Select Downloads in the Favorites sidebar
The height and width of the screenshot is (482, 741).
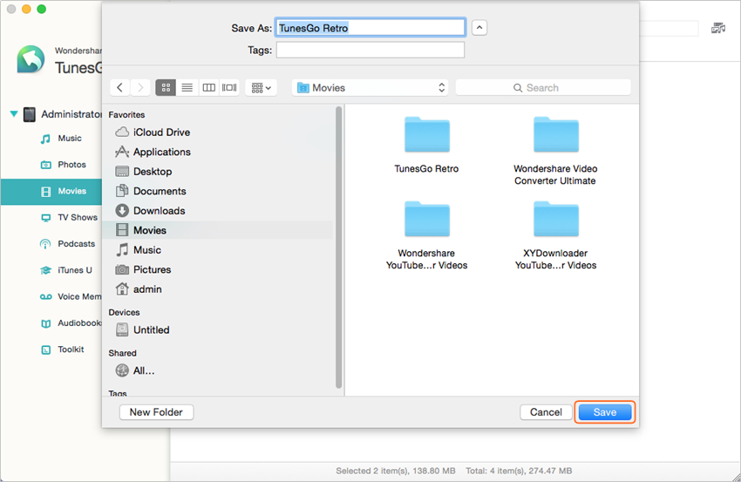[159, 211]
